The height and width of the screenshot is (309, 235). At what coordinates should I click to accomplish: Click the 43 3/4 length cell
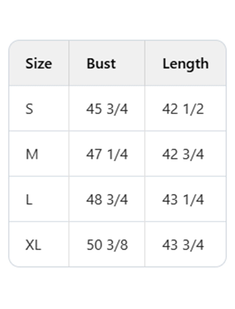click(183, 245)
